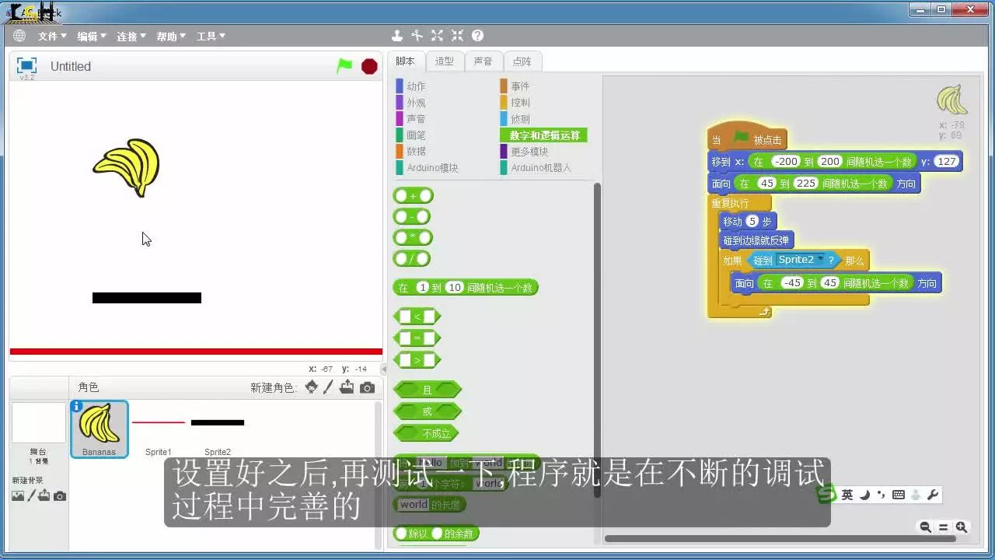
Task: Stop the project with red stop button
Action: coord(369,66)
